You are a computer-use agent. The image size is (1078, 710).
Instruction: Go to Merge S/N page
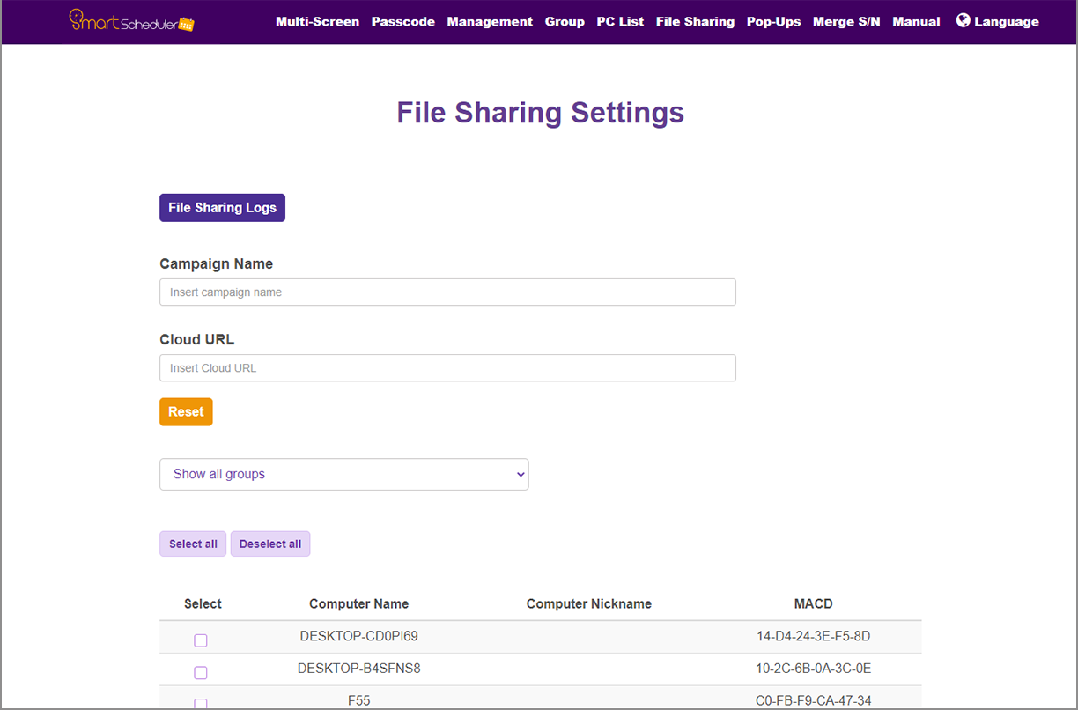pos(845,21)
